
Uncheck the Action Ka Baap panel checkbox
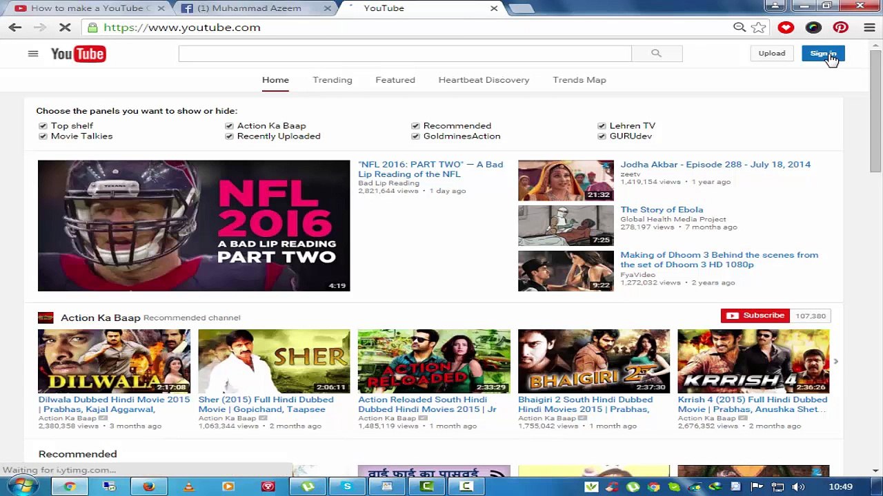pyautogui.click(x=229, y=126)
